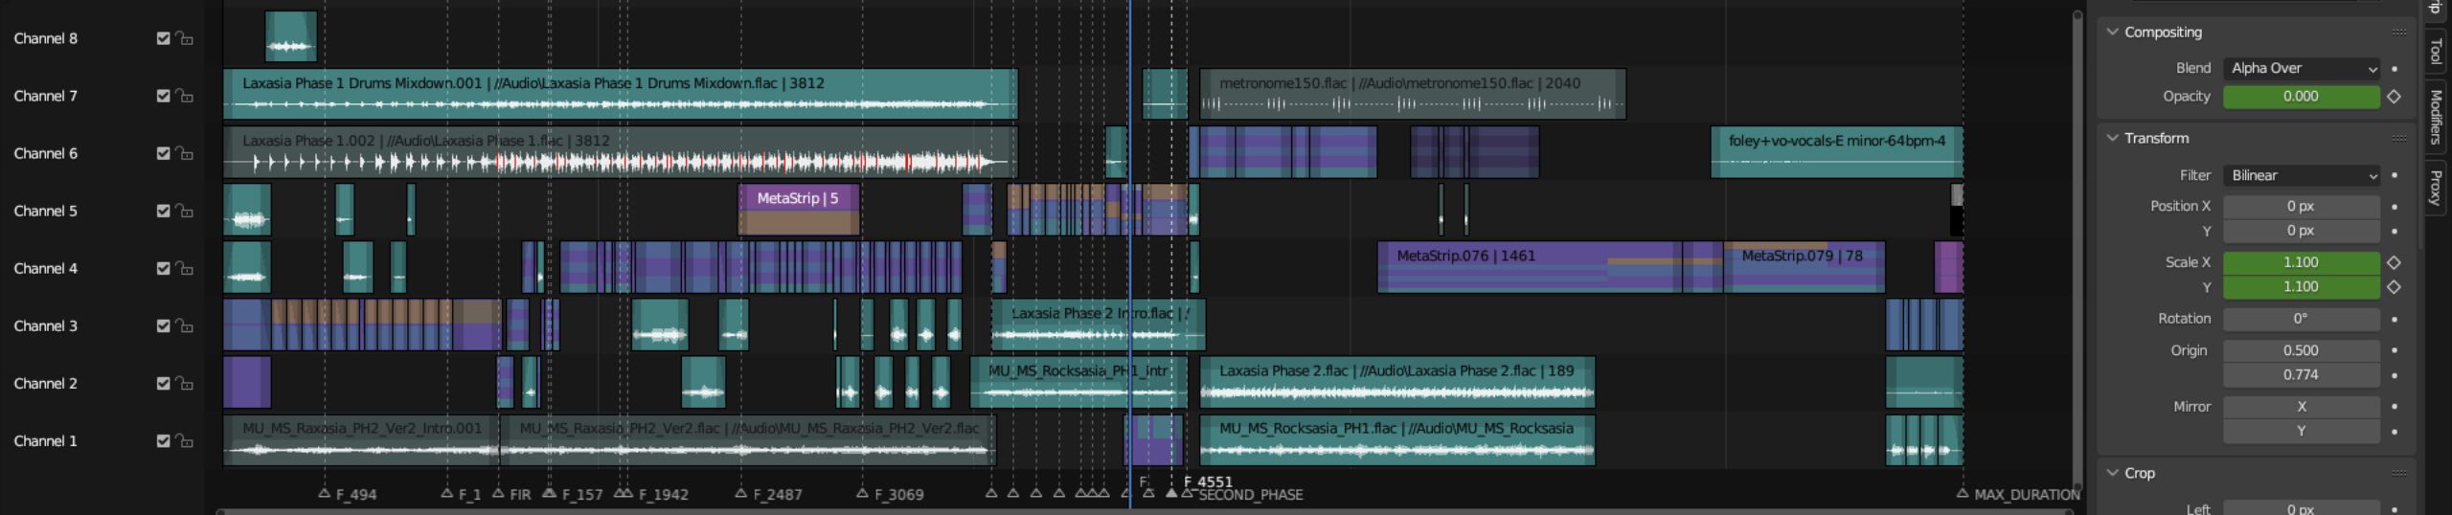Lock Channel 8 with its padlock icon

coord(184,39)
